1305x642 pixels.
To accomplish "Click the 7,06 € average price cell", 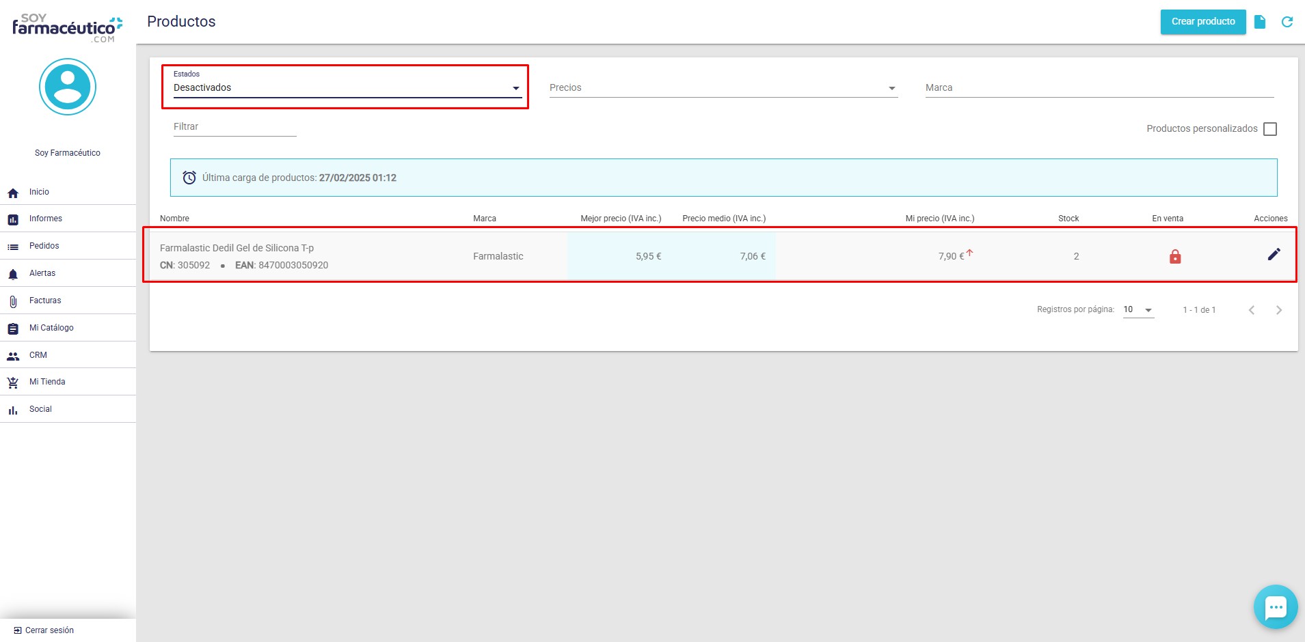I will tap(753, 257).
